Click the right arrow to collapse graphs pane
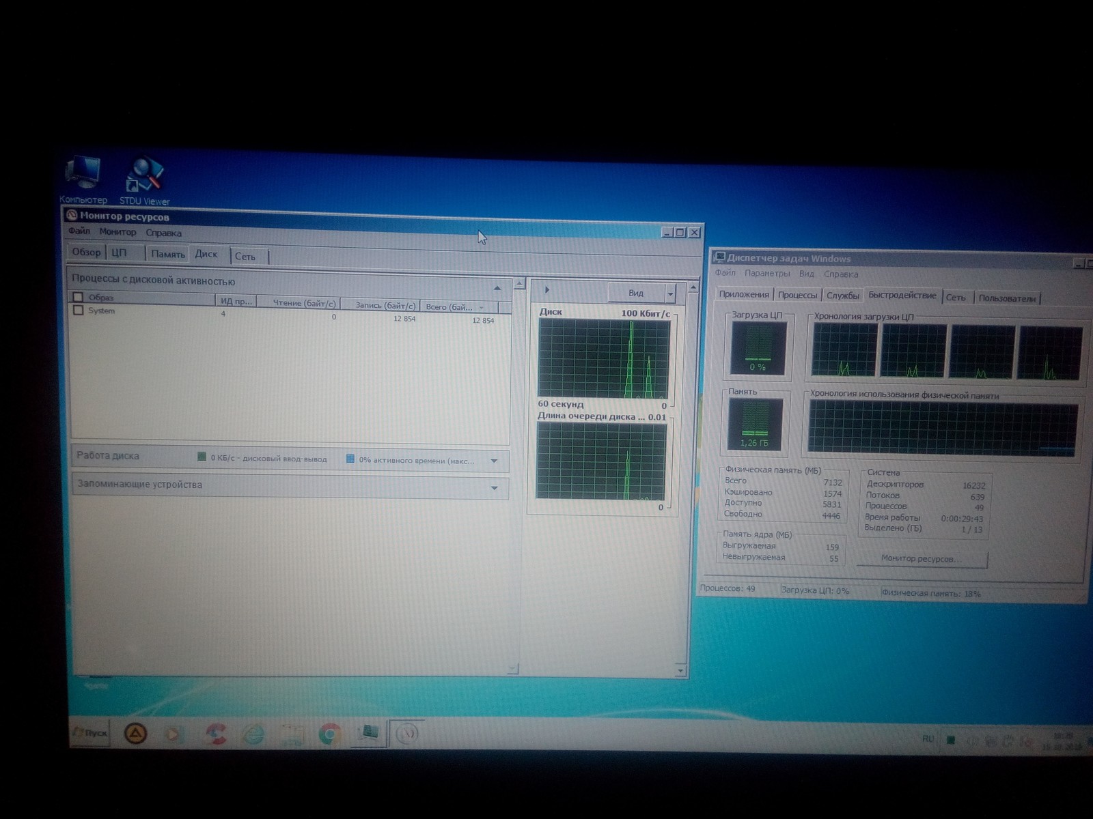This screenshot has height=819, width=1093. 547,290
